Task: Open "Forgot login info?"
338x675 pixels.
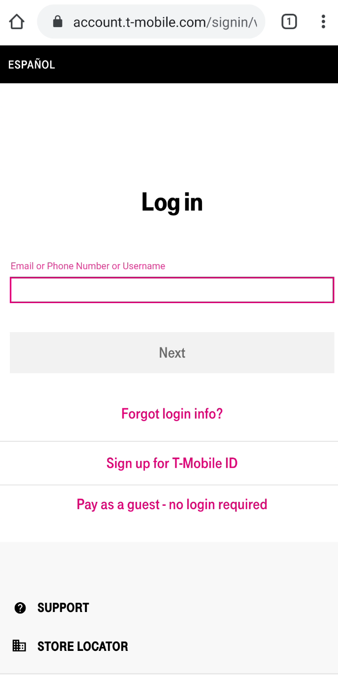Action: 172,414
